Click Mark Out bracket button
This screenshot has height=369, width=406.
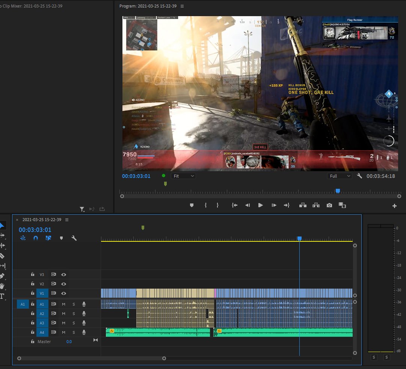[217, 205]
